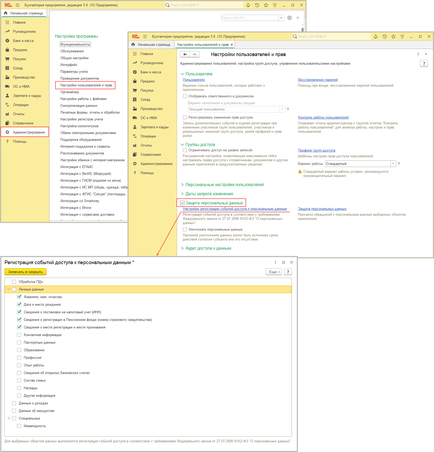Open the settings gear in the back window
Screen dimensions: 434x452
tap(290, 18)
